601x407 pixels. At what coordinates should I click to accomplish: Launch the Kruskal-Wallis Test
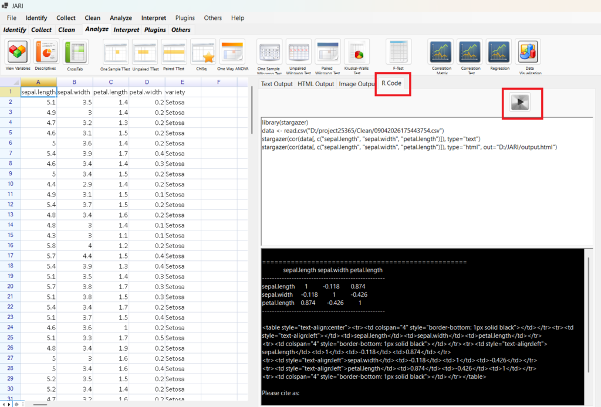pos(357,52)
